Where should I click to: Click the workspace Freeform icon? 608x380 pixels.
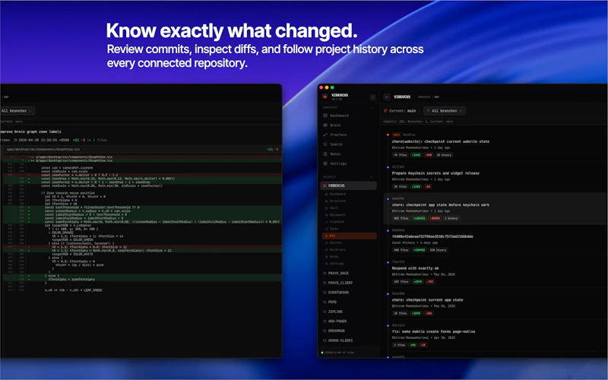(x=325, y=135)
